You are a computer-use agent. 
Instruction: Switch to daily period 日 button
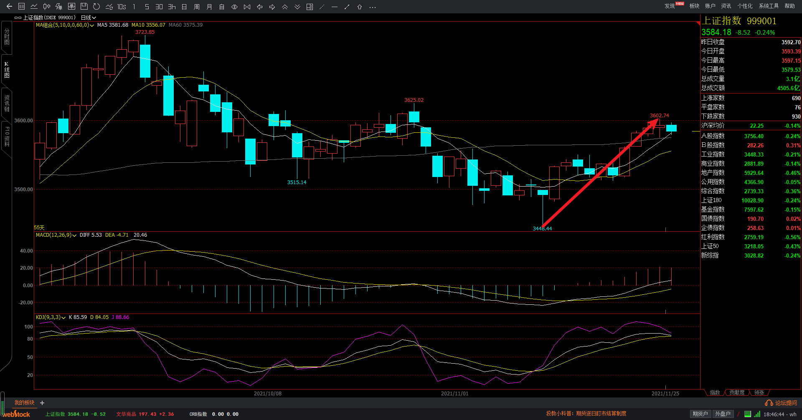point(184,7)
